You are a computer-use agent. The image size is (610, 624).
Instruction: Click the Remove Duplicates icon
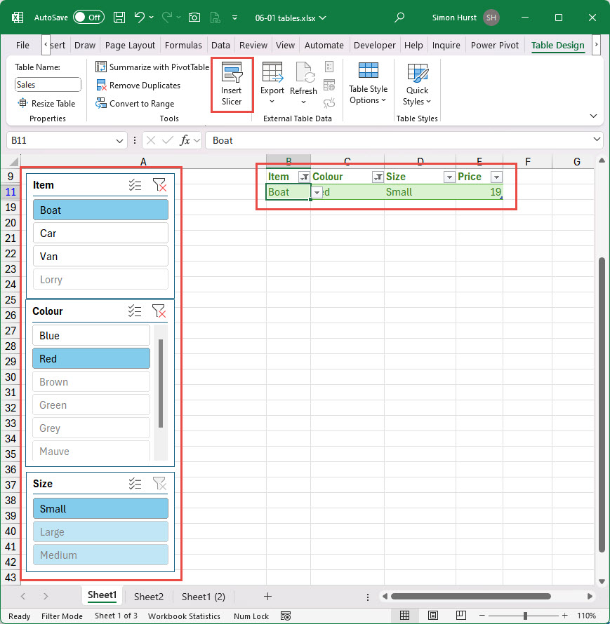coord(96,85)
